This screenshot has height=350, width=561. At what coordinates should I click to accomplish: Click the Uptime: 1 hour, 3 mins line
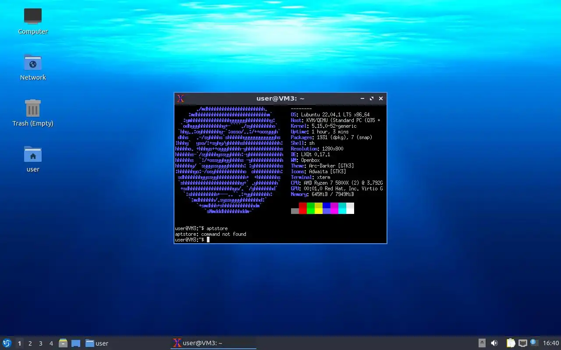(x=320, y=132)
